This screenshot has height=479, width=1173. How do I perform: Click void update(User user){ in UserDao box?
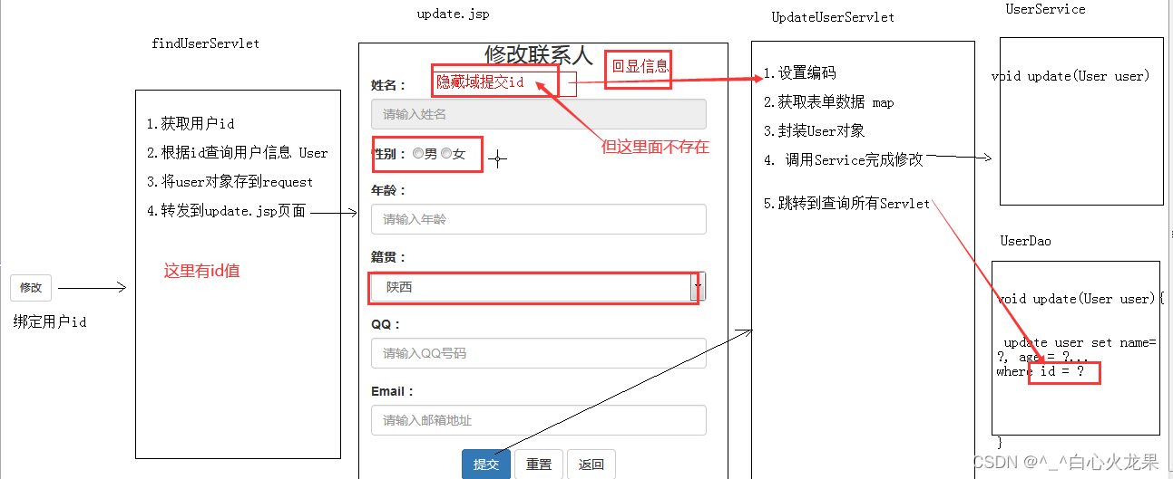pyautogui.click(x=1080, y=299)
